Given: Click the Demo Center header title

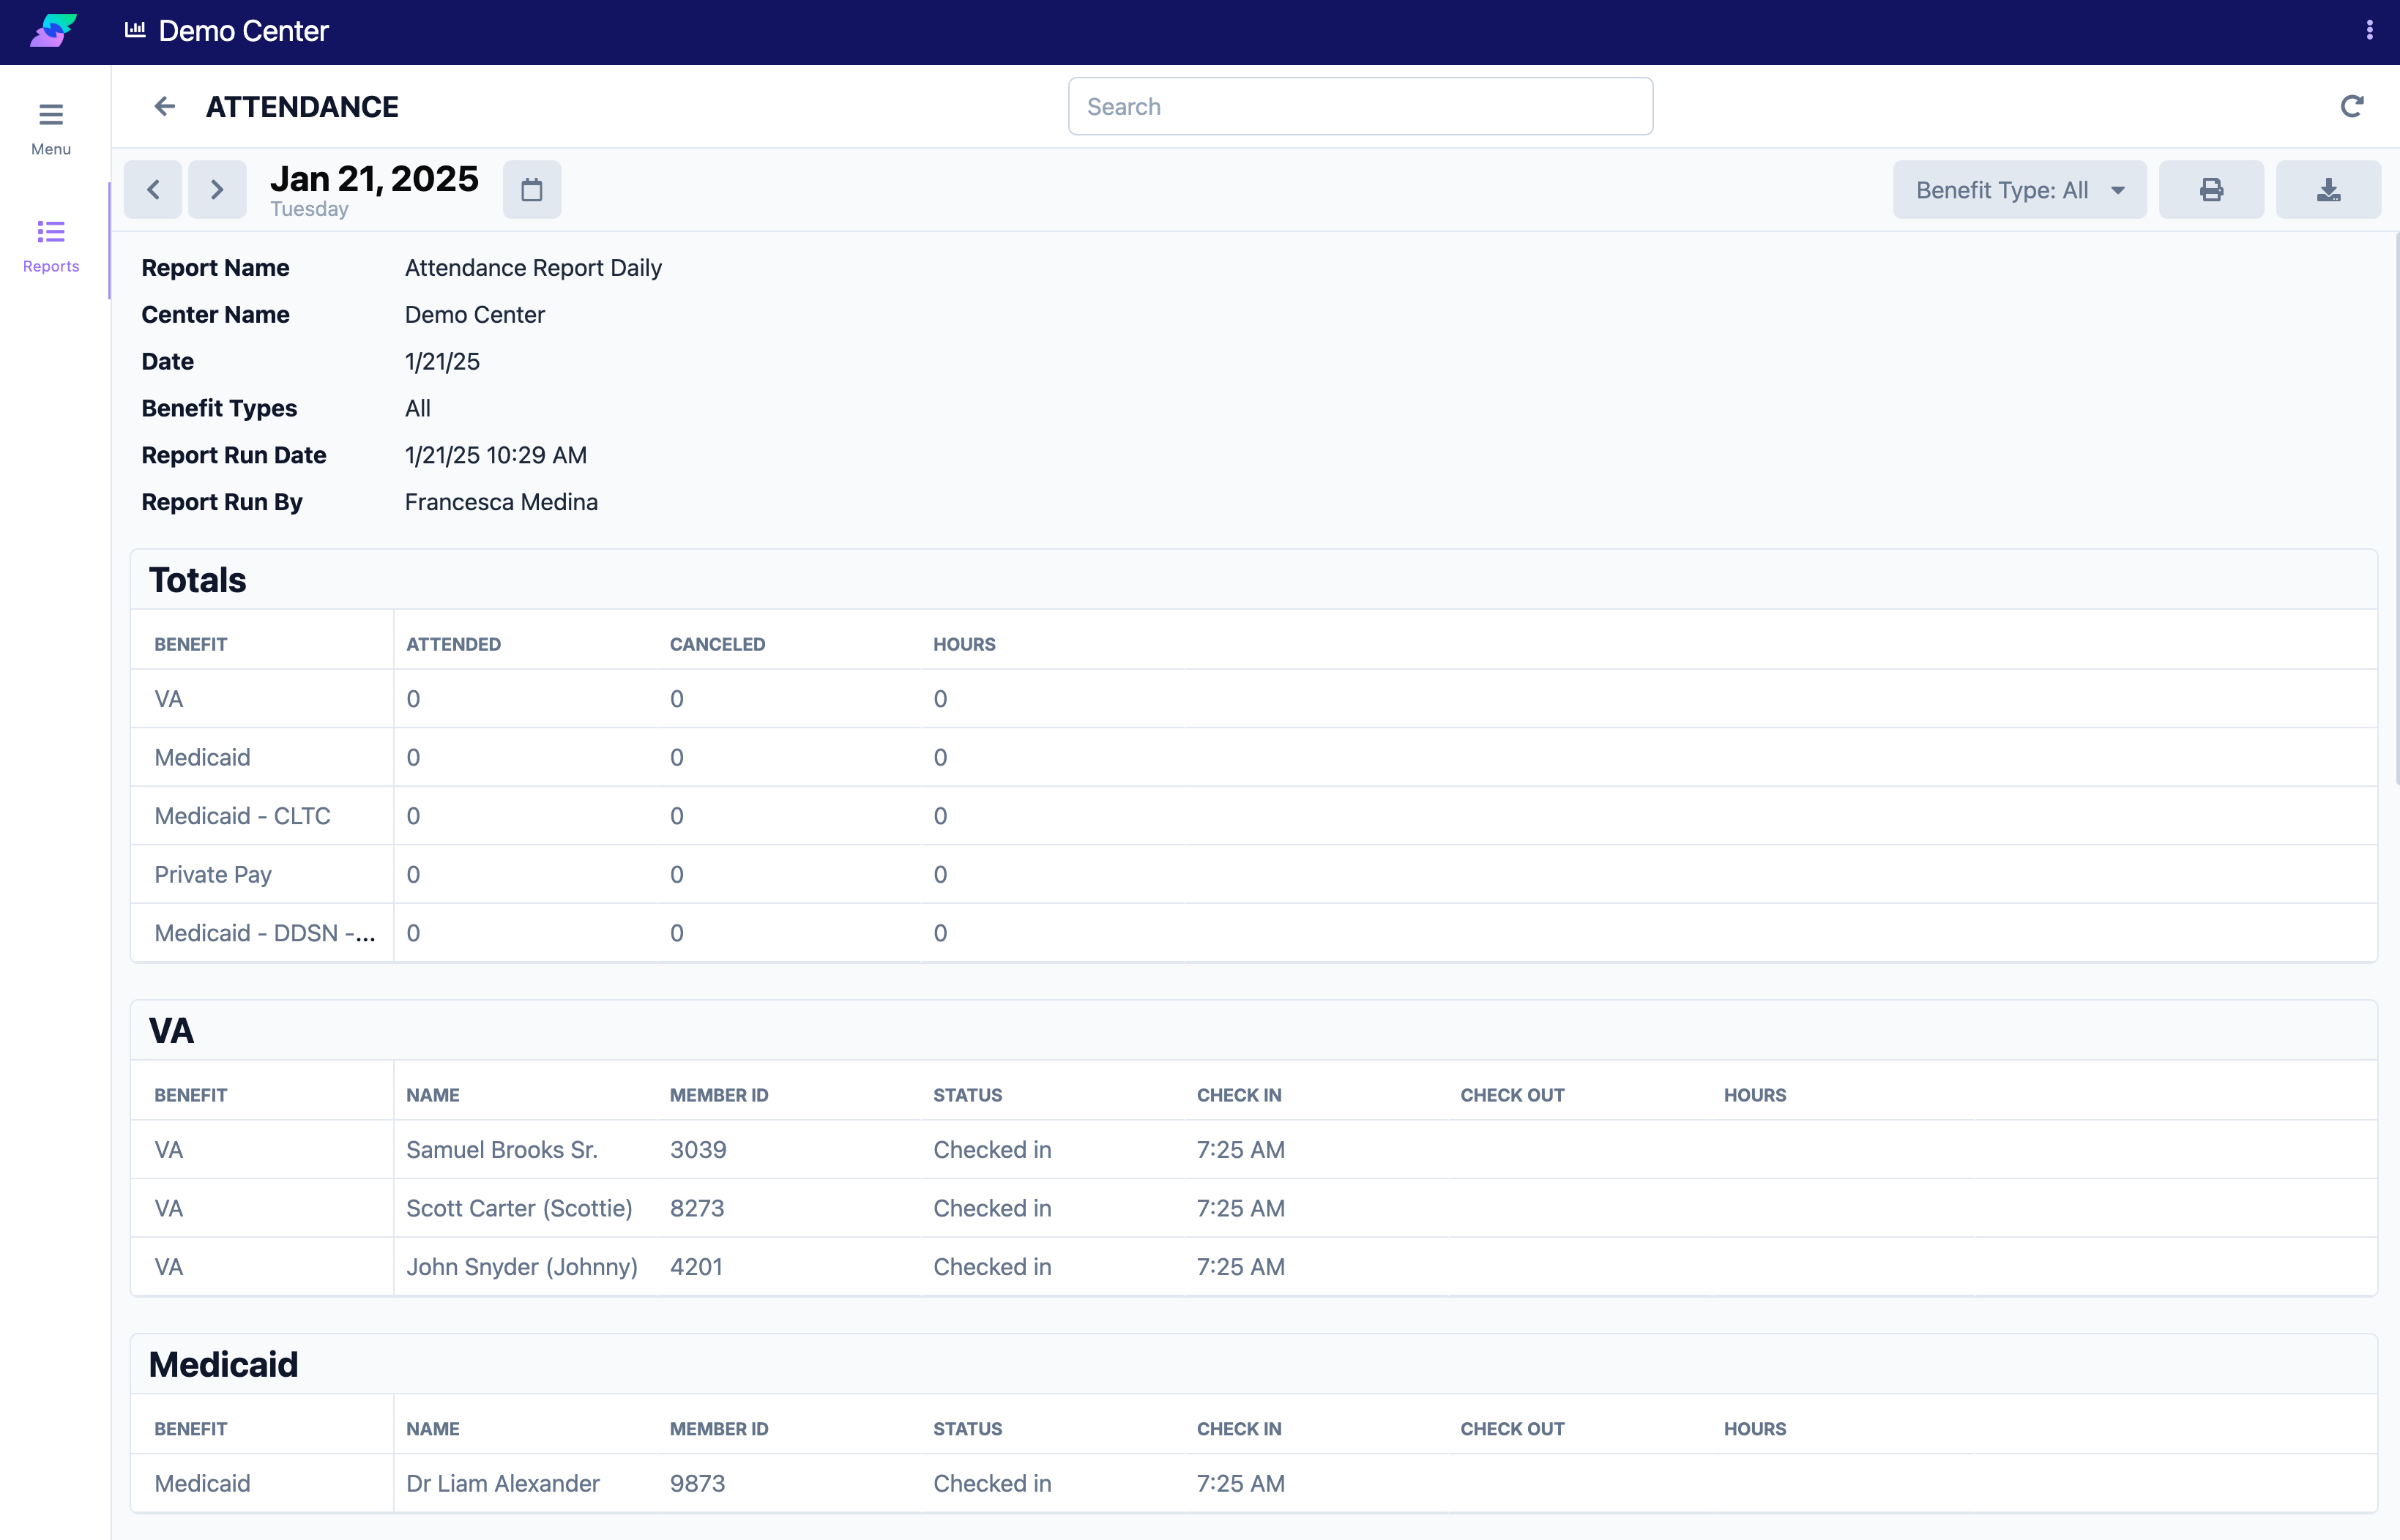Looking at the screenshot, I should coord(243,31).
